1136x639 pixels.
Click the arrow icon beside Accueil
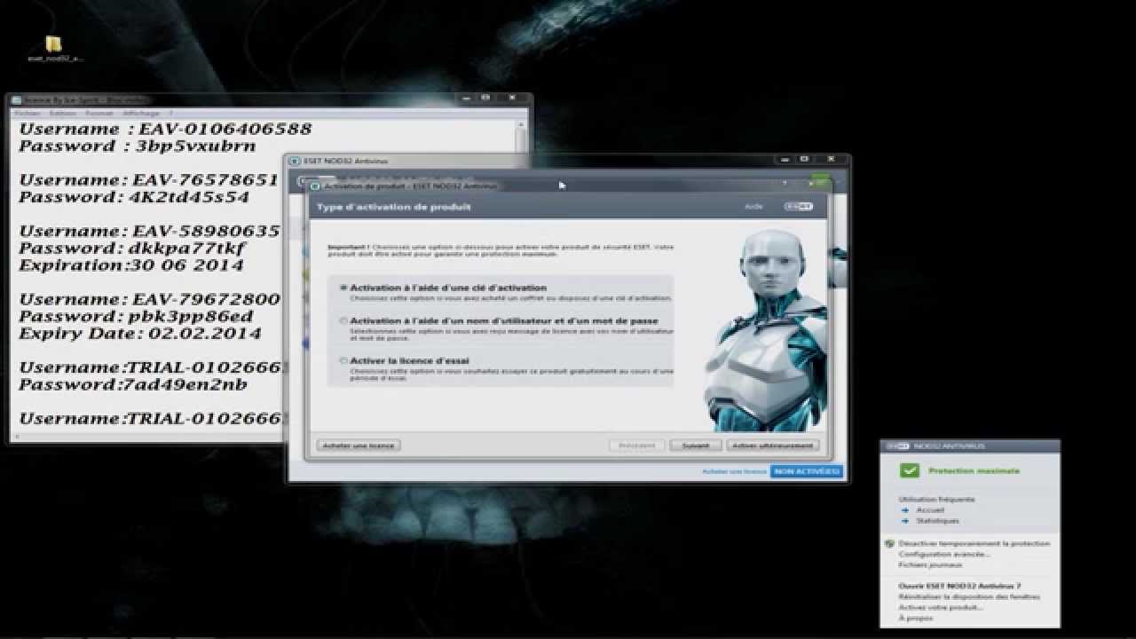904,510
